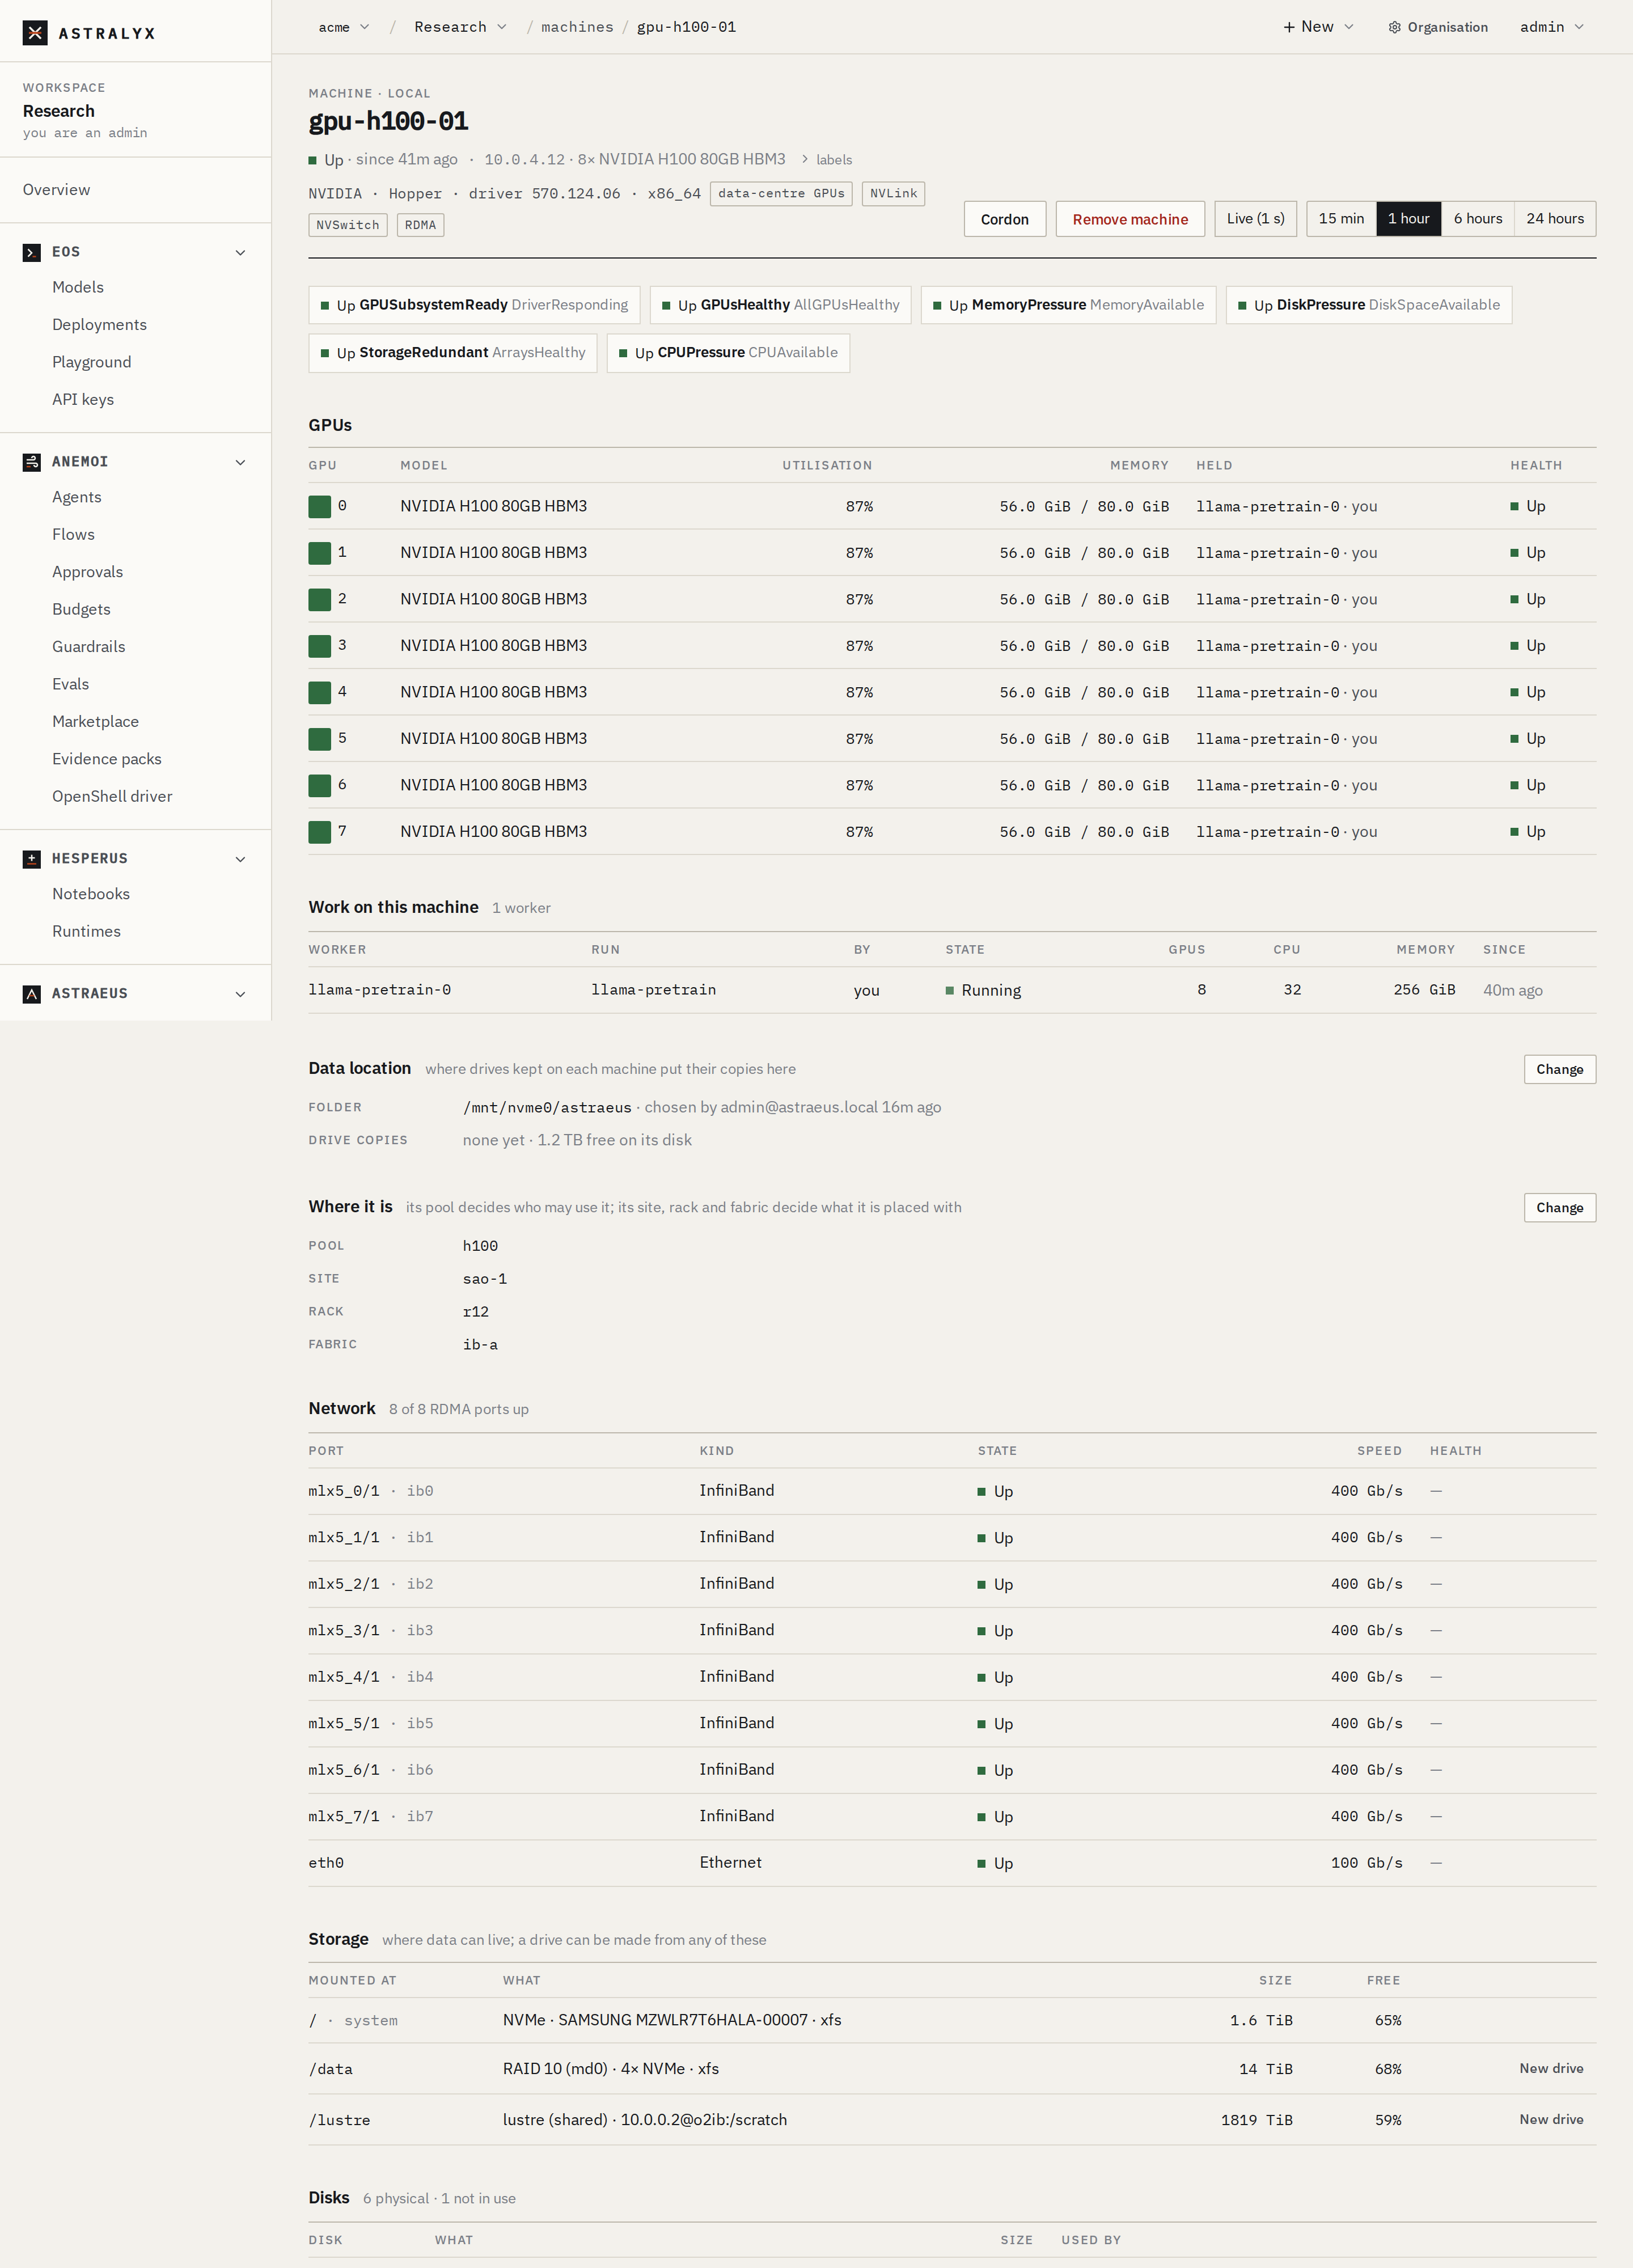Image resolution: width=1633 pixels, height=2268 pixels.
Task: Open Overview in the sidebar
Action: tap(57, 190)
